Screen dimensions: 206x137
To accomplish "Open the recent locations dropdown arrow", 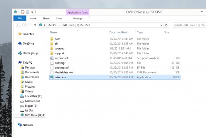I will click(30, 25).
